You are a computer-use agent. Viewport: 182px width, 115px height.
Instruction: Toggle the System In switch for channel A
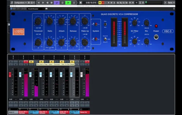click(x=96, y=24)
